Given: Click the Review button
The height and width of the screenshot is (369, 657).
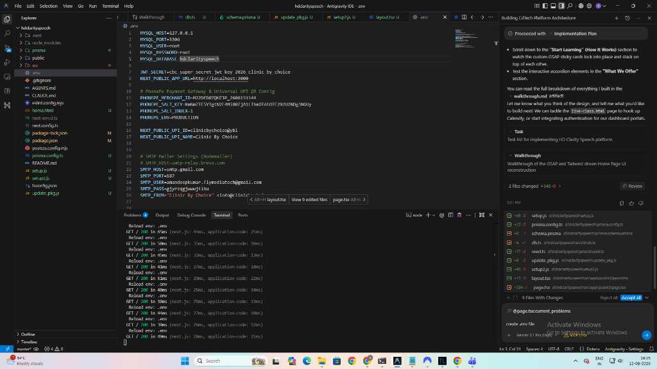Looking at the screenshot, I should 632,186.
